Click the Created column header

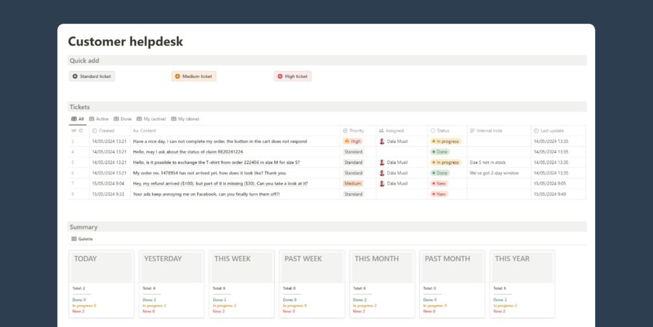point(110,131)
